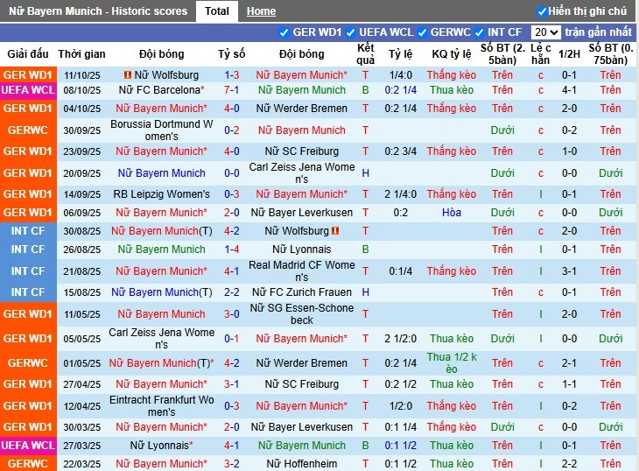This screenshot has height=471, width=639.
Task: Open Nữ Bayer Leverkusen link on 30/03/25
Action: tap(302, 427)
